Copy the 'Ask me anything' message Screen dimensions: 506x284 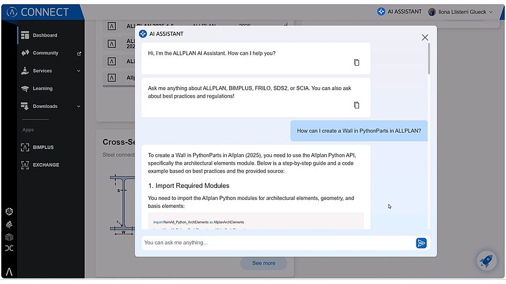[357, 105]
